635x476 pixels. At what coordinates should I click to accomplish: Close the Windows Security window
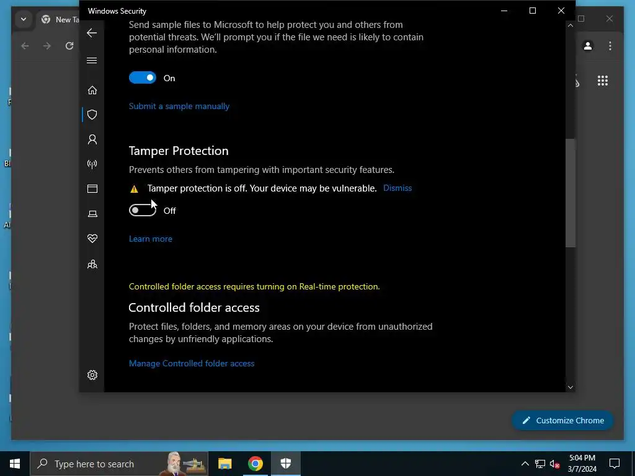coord(561,11)
